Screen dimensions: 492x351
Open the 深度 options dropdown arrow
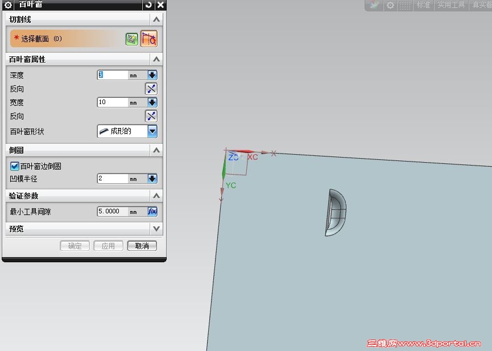152,75
